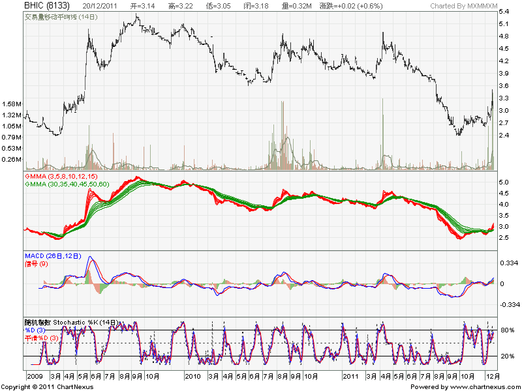Click the 5.4 price axis label

point(504,12)
